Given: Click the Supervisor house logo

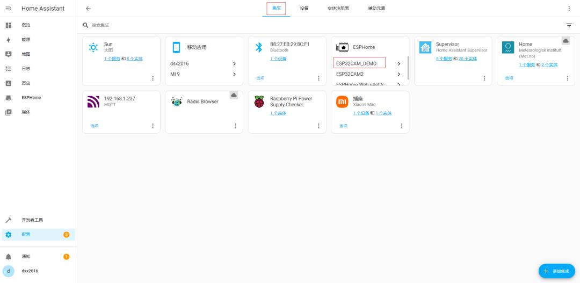Looking at the screenshot, I should pyautogui.click(x=425, y=47).
